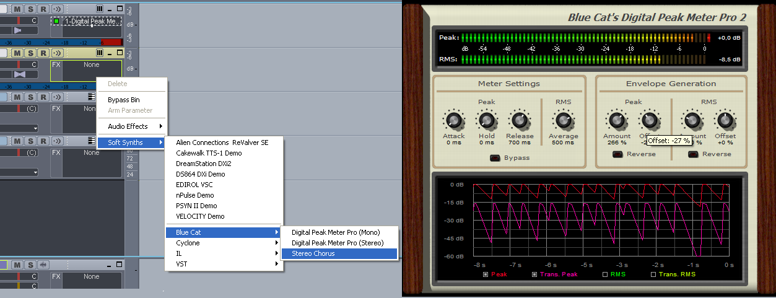Open the Audio Effects submenu

coord(133,126)
